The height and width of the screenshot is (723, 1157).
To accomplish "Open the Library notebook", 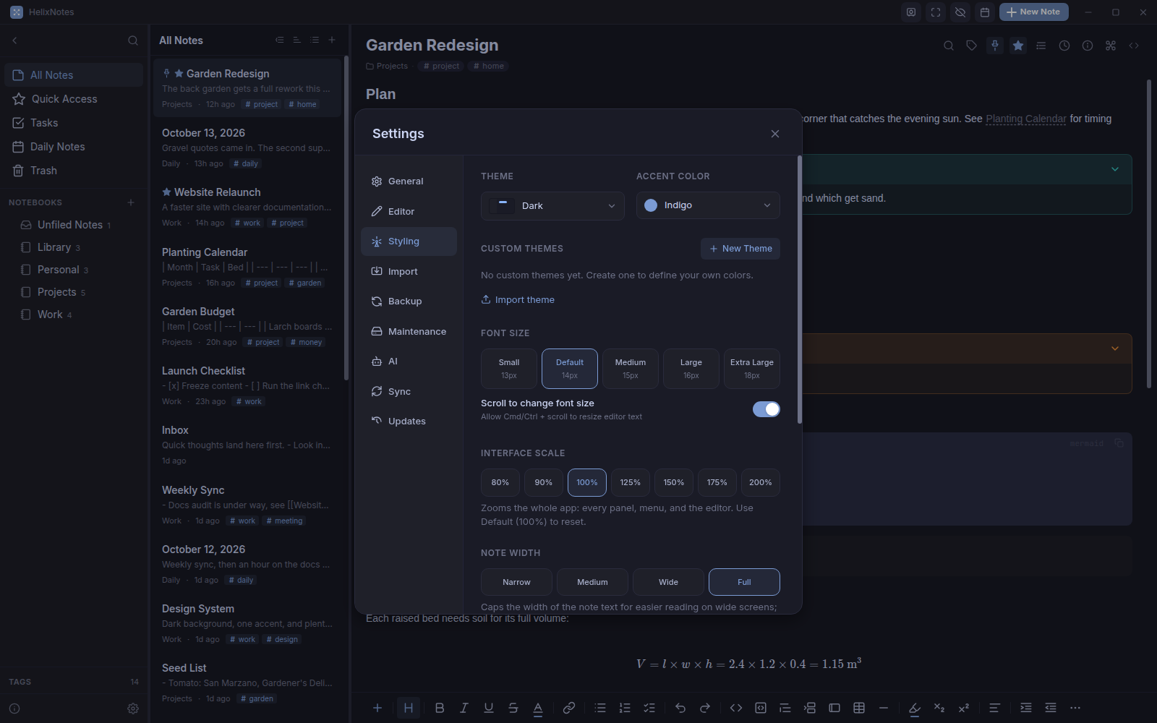I will [x=74, y=247].
